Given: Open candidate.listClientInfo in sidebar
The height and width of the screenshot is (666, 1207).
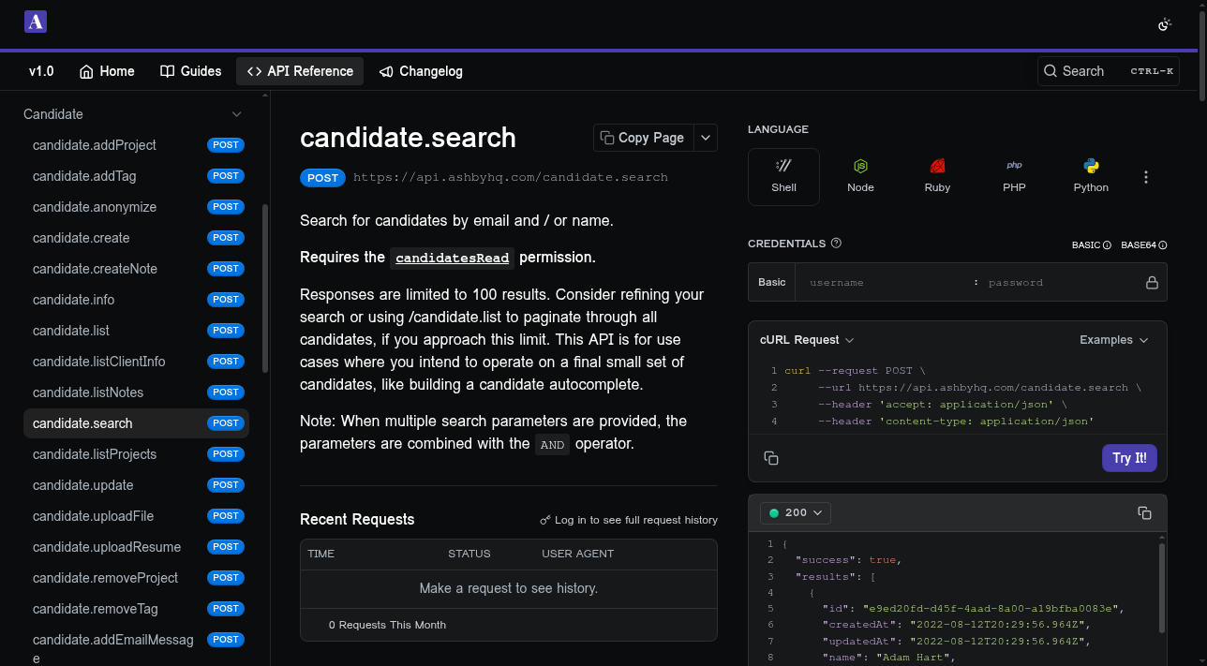Looking at the screenshot, I should tap(136, 362).
